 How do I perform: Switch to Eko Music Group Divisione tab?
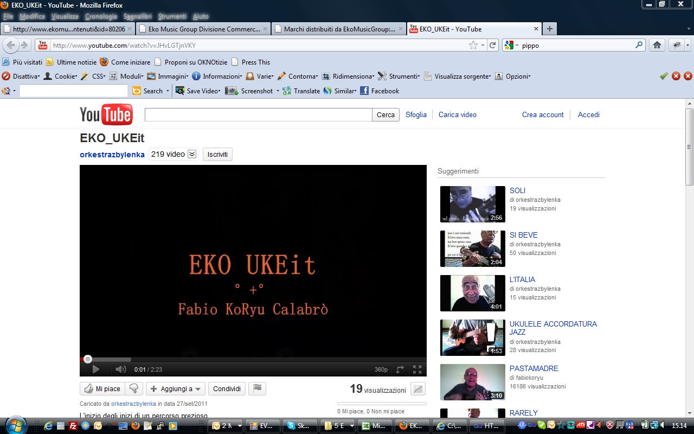[x=203, y=29]
